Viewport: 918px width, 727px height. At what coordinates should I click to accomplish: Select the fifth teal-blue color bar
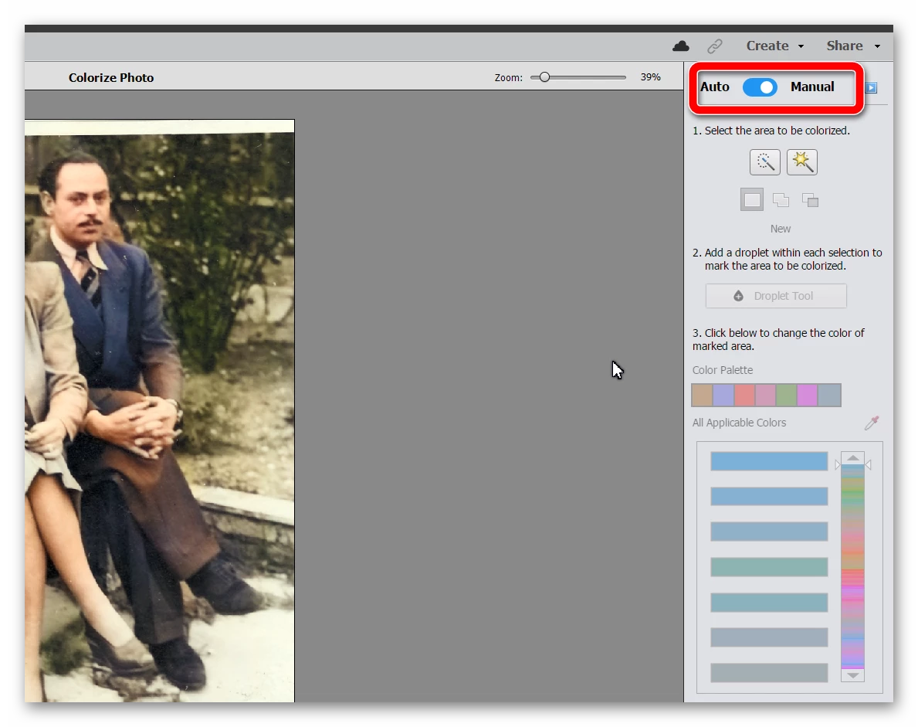[769, 602]
